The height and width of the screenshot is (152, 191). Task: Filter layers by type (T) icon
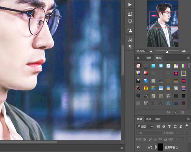point(169,126)
